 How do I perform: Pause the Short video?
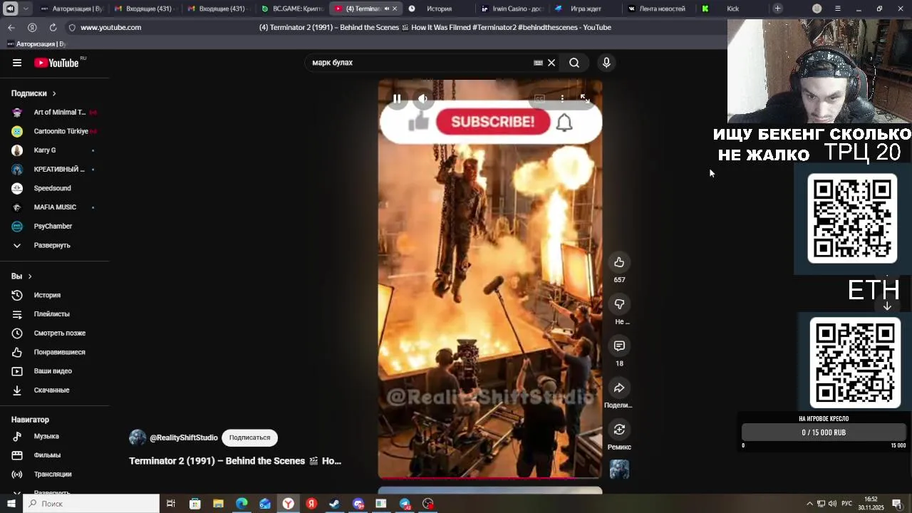[x=397, y=99]
